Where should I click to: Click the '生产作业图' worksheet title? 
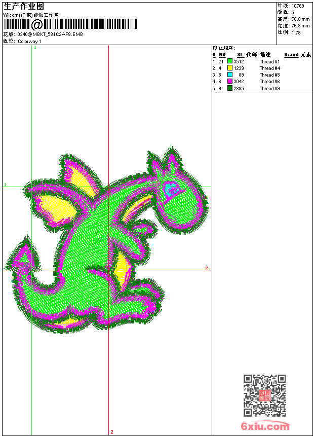tap(24, 7)
